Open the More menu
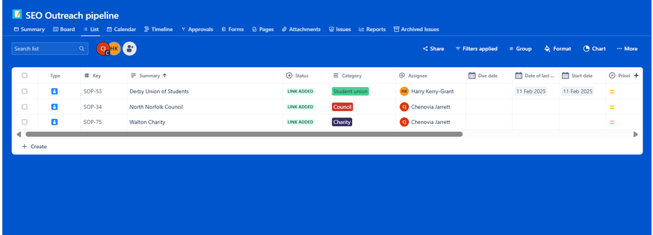The height and width of the screenshot is (235, 653). point(627,48)
